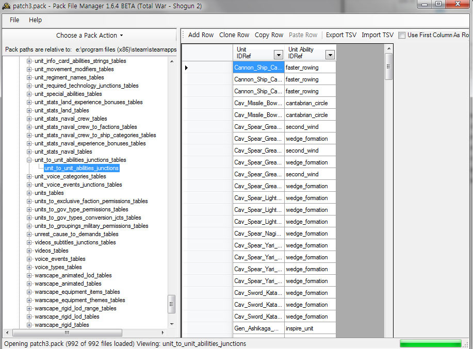The image size is (473, 349).
Task: Select the unit_to_unit_abilities_junctions tree entry
Action: click(x=81, y=168)
